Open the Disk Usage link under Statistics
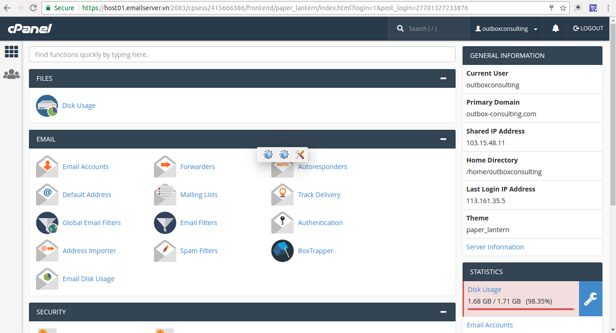The width and height of the screenshot is (616, 333). coord(485,290)
